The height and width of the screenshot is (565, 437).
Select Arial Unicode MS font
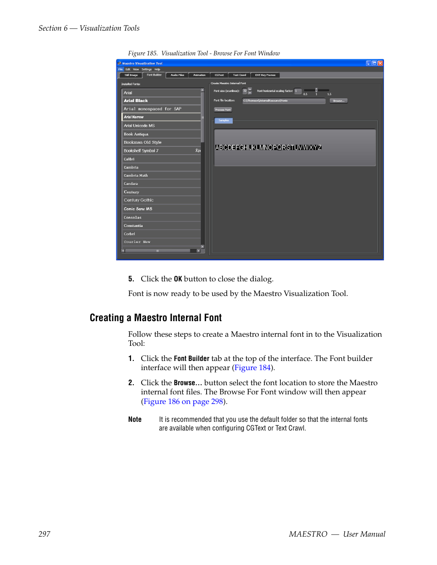pyautogui.click(x=161, y=125)
